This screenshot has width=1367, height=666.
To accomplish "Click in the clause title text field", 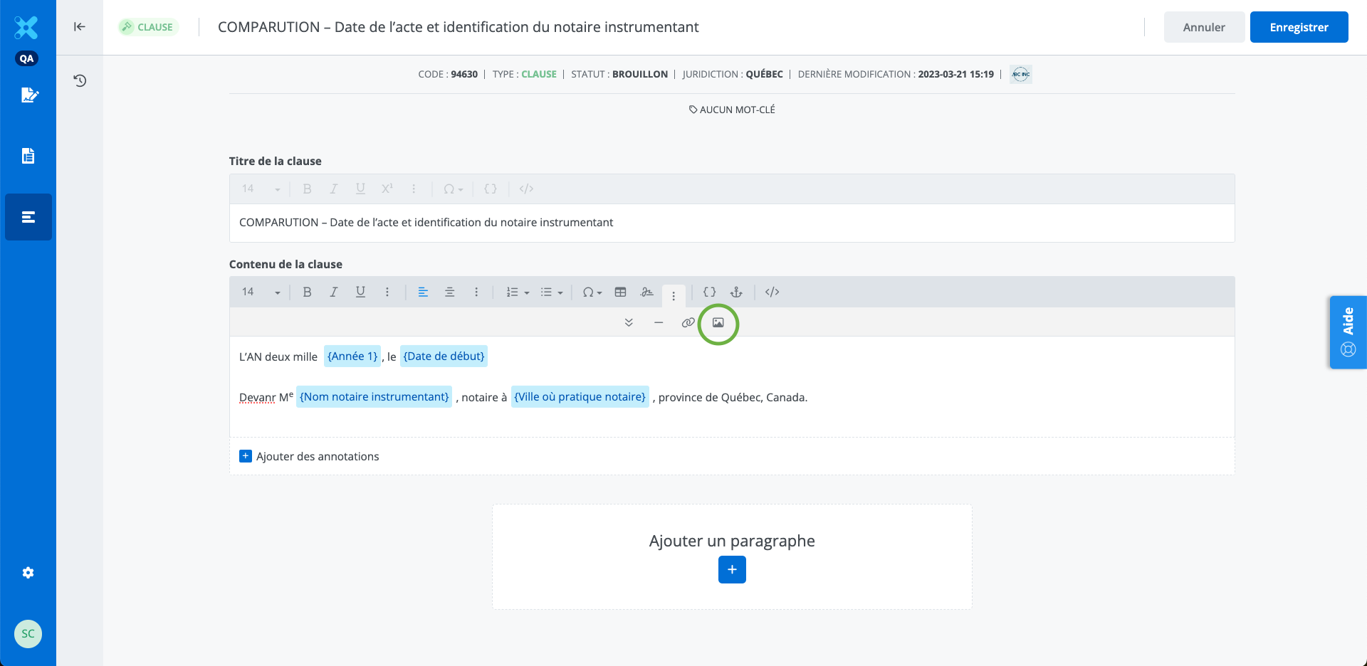I will tap(731, 223).
